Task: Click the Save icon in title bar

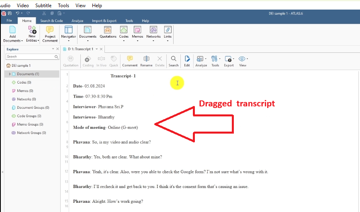Action: coord(10,13)
